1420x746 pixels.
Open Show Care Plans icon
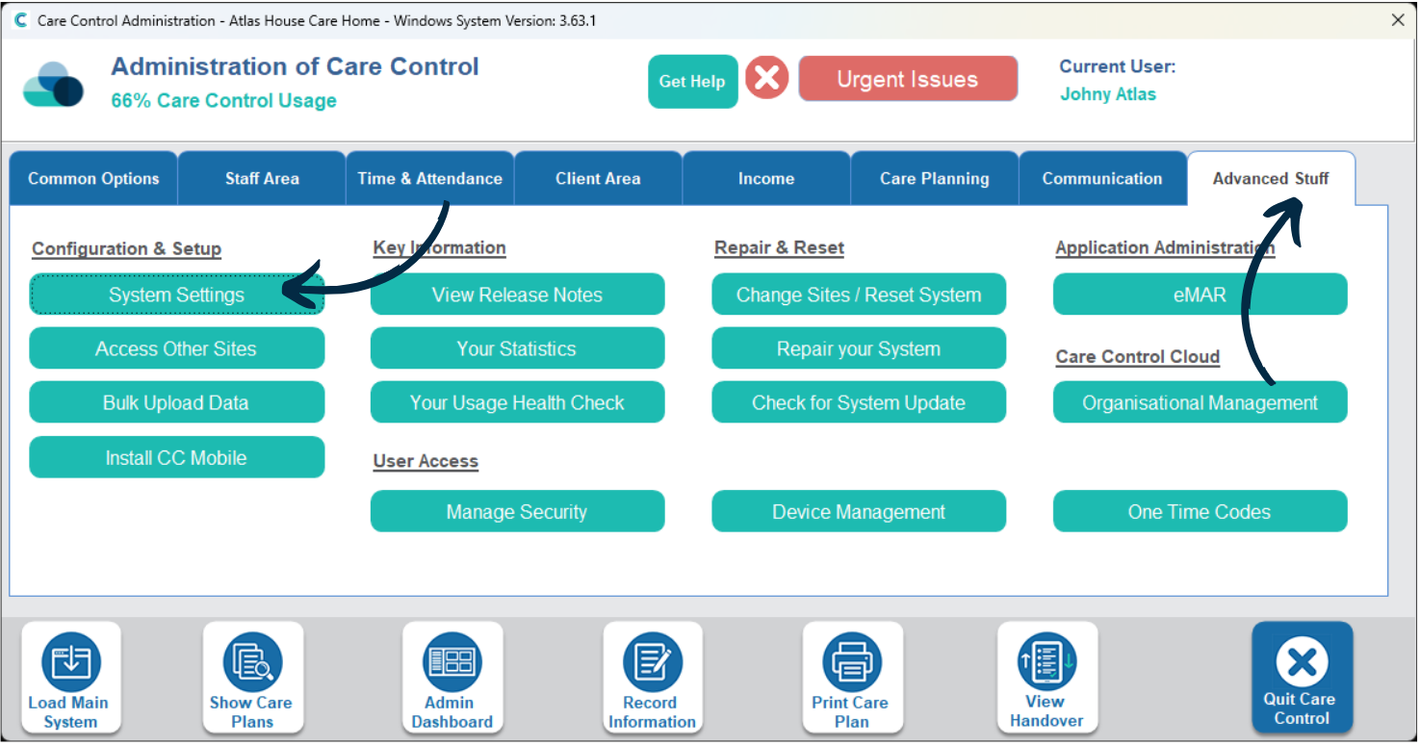pos(252,663)
